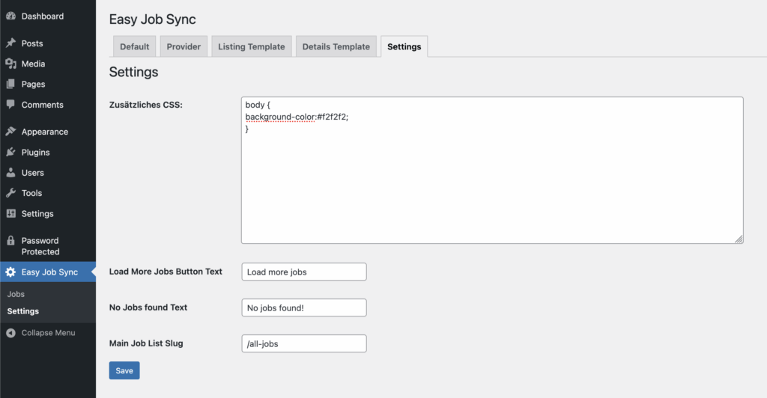Image resolution: width=767 pixels, height=398 pixels.
Task: Open Password Protected menu item
Action: 48,246
